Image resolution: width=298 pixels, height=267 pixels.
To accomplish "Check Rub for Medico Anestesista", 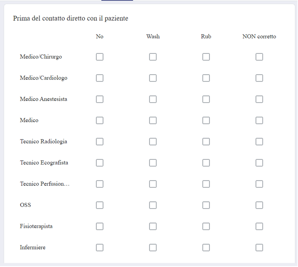I will [206, 99].
